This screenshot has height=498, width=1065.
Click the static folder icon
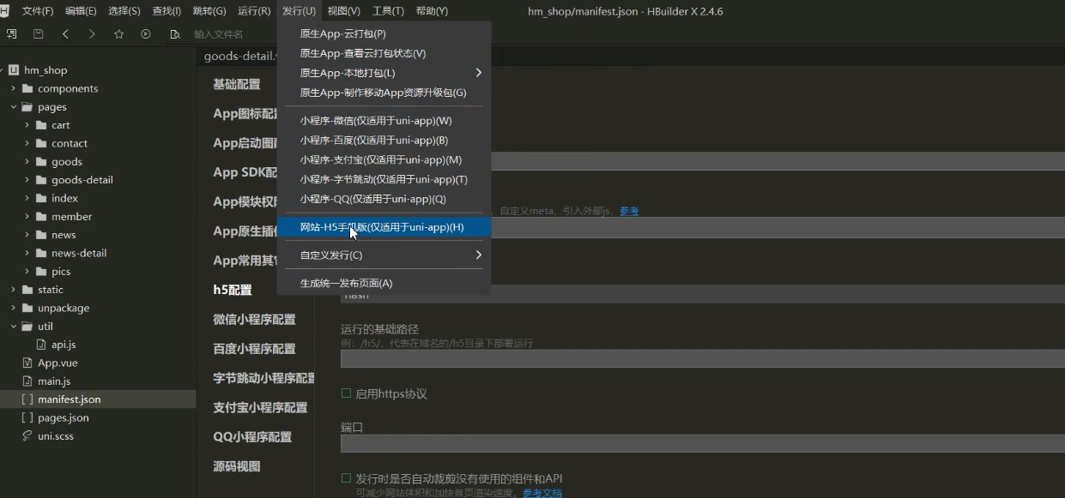[x=27, y=290]
